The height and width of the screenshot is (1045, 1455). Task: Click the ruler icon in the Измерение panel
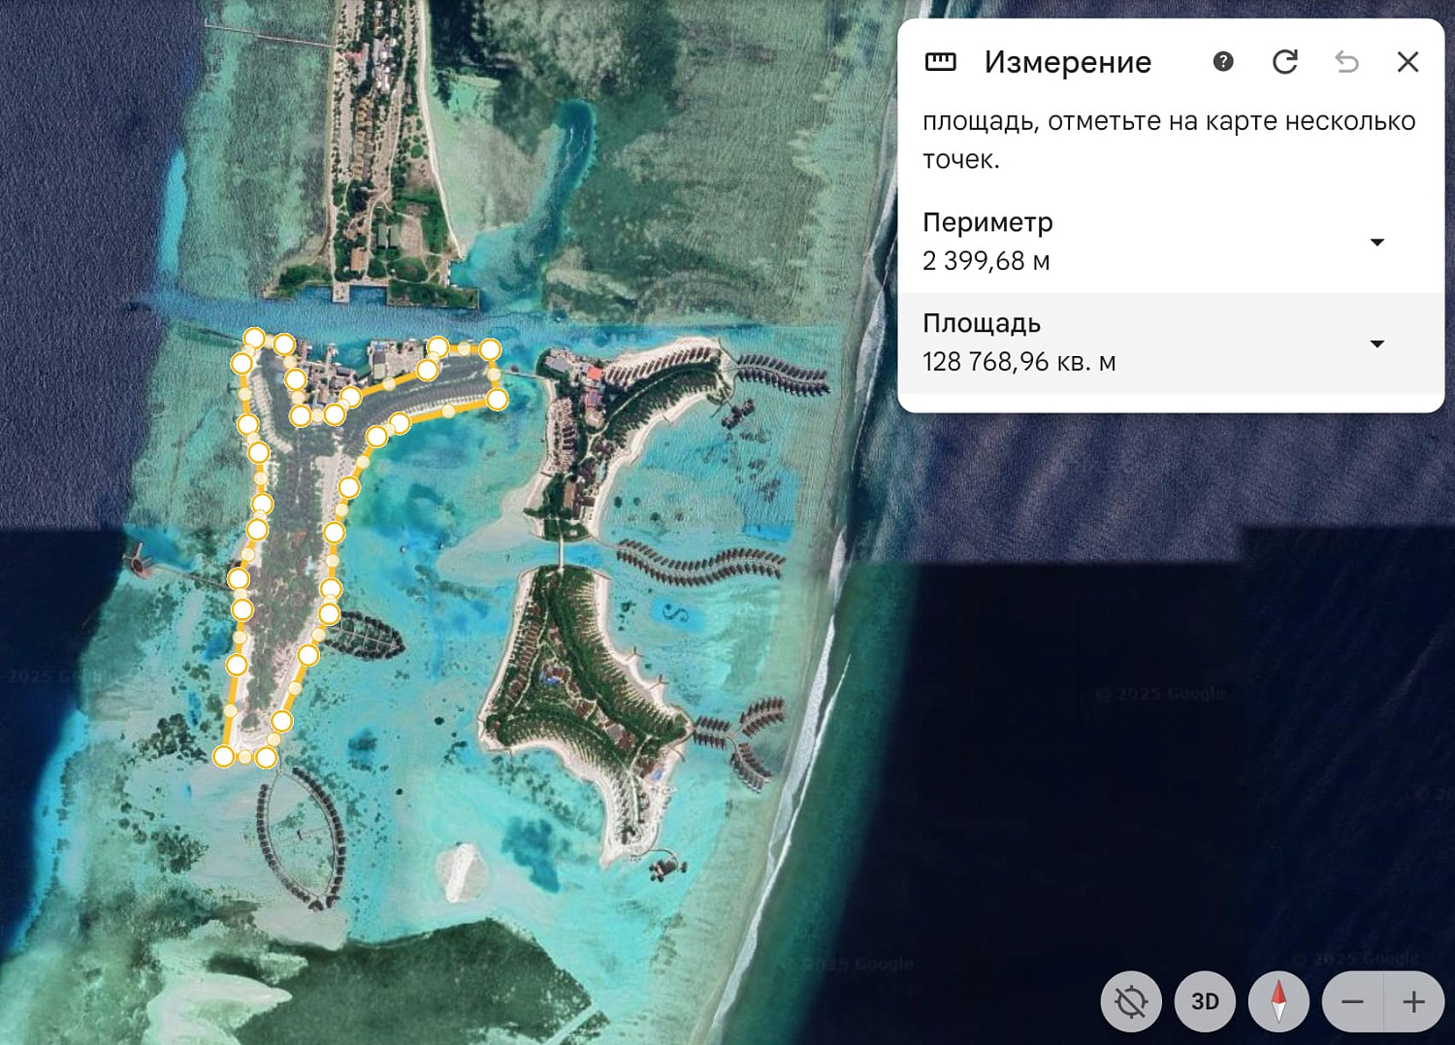coord(942,62)
